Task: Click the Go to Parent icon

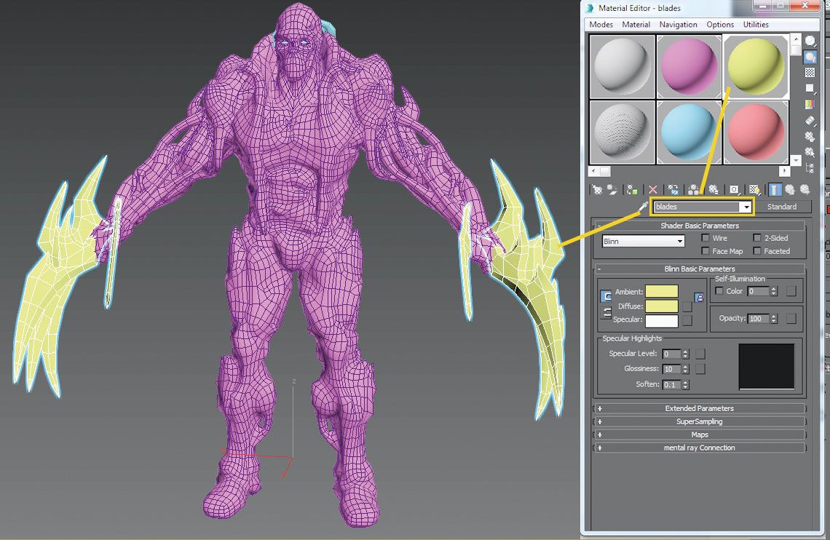Action: pyautogui.click(x=791, y=190)
